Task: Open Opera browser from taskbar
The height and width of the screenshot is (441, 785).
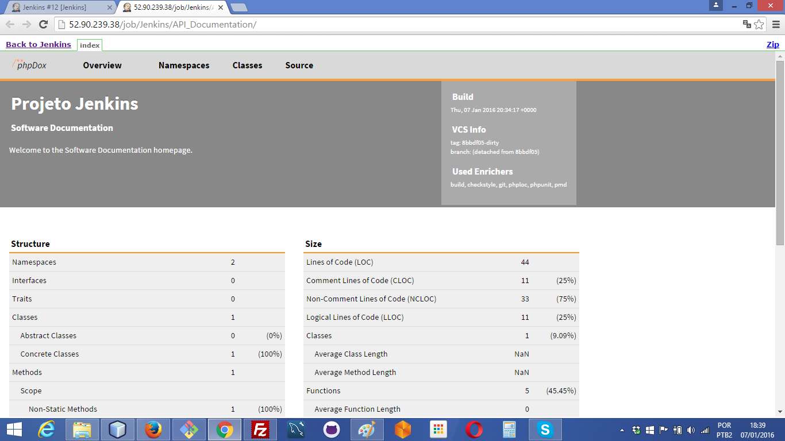Action: pos(474,430)
